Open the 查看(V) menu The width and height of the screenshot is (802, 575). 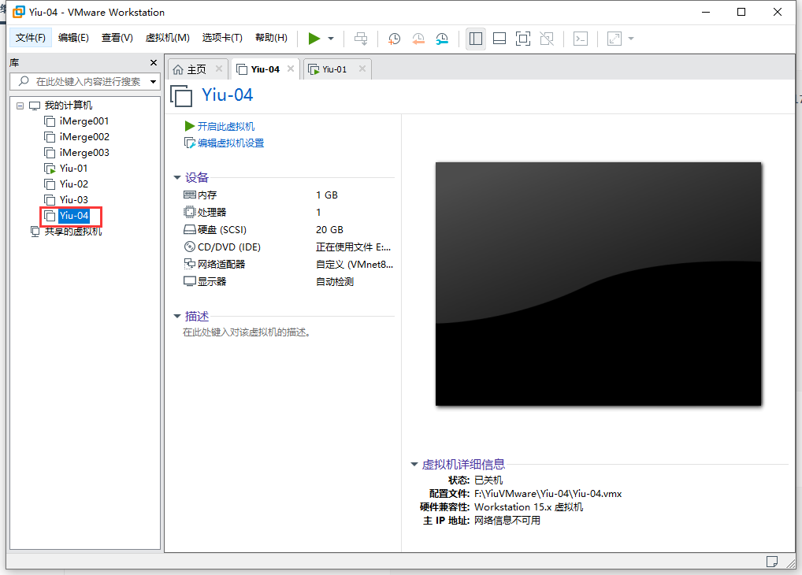pos(117,38)
